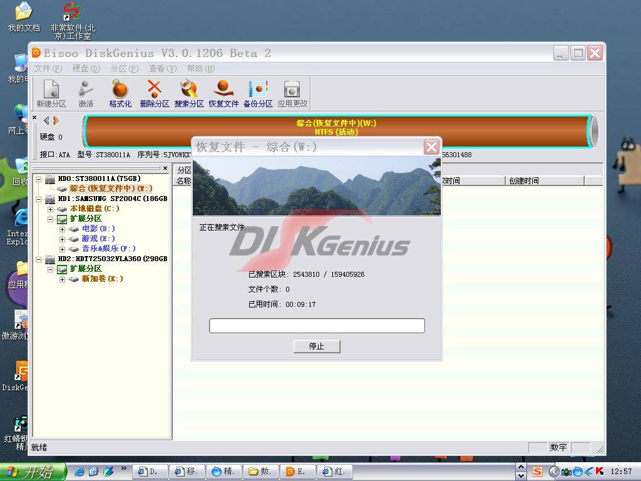Close the disk bar panel with the small x
This screenshot has height=481, width=641.
(x=35, y=118)
